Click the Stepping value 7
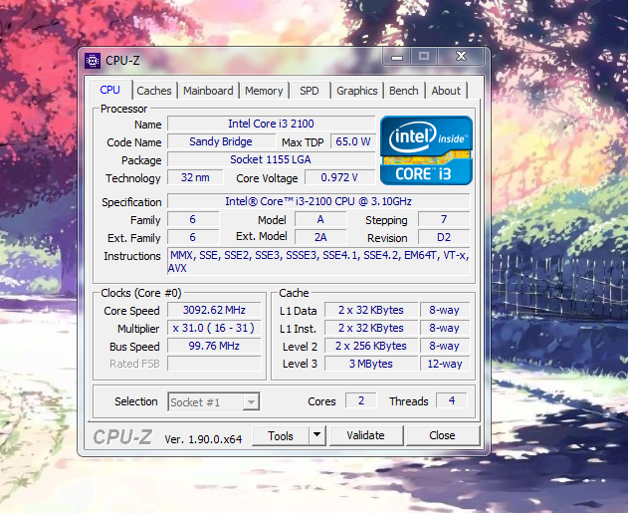This screenshot has width=628, height=513. click(x=444, y=219)
